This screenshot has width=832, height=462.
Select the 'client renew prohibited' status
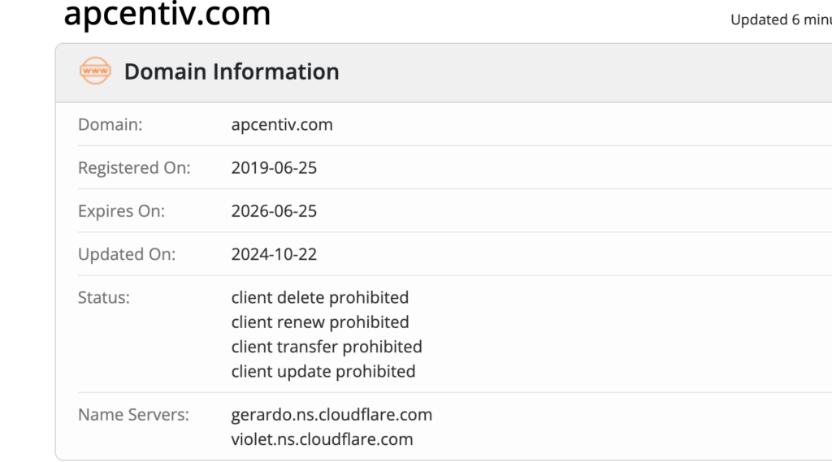pyautogui.click(x=319, y=322)
